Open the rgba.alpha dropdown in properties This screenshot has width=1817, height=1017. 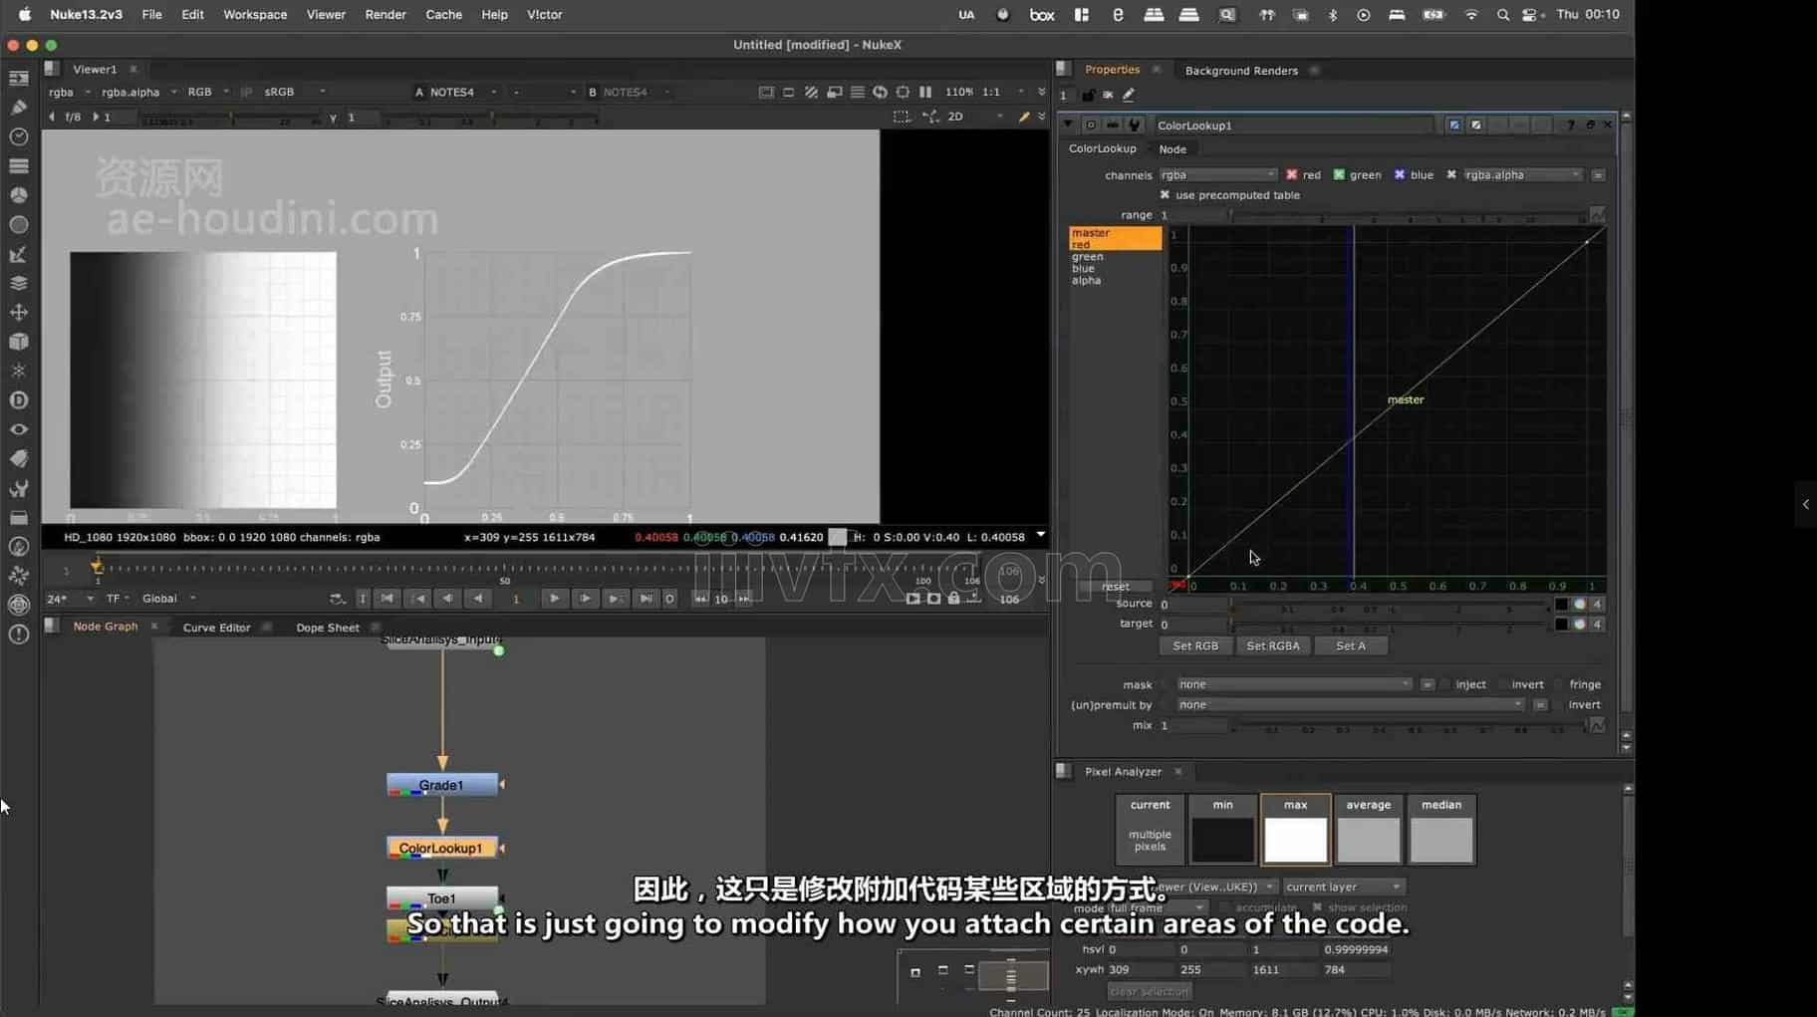[1522, 175]
